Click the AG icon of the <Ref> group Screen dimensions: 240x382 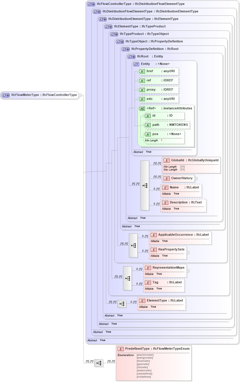142,108
